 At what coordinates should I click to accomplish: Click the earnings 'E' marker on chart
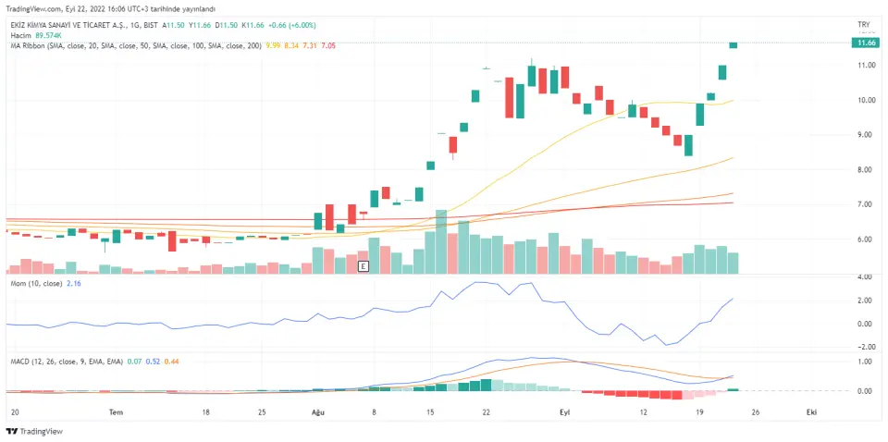[x=364, y=266]
